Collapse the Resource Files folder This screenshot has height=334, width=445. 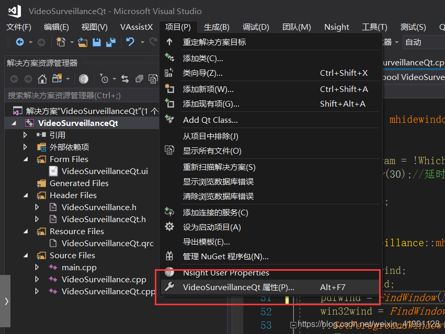click(26, 231)
